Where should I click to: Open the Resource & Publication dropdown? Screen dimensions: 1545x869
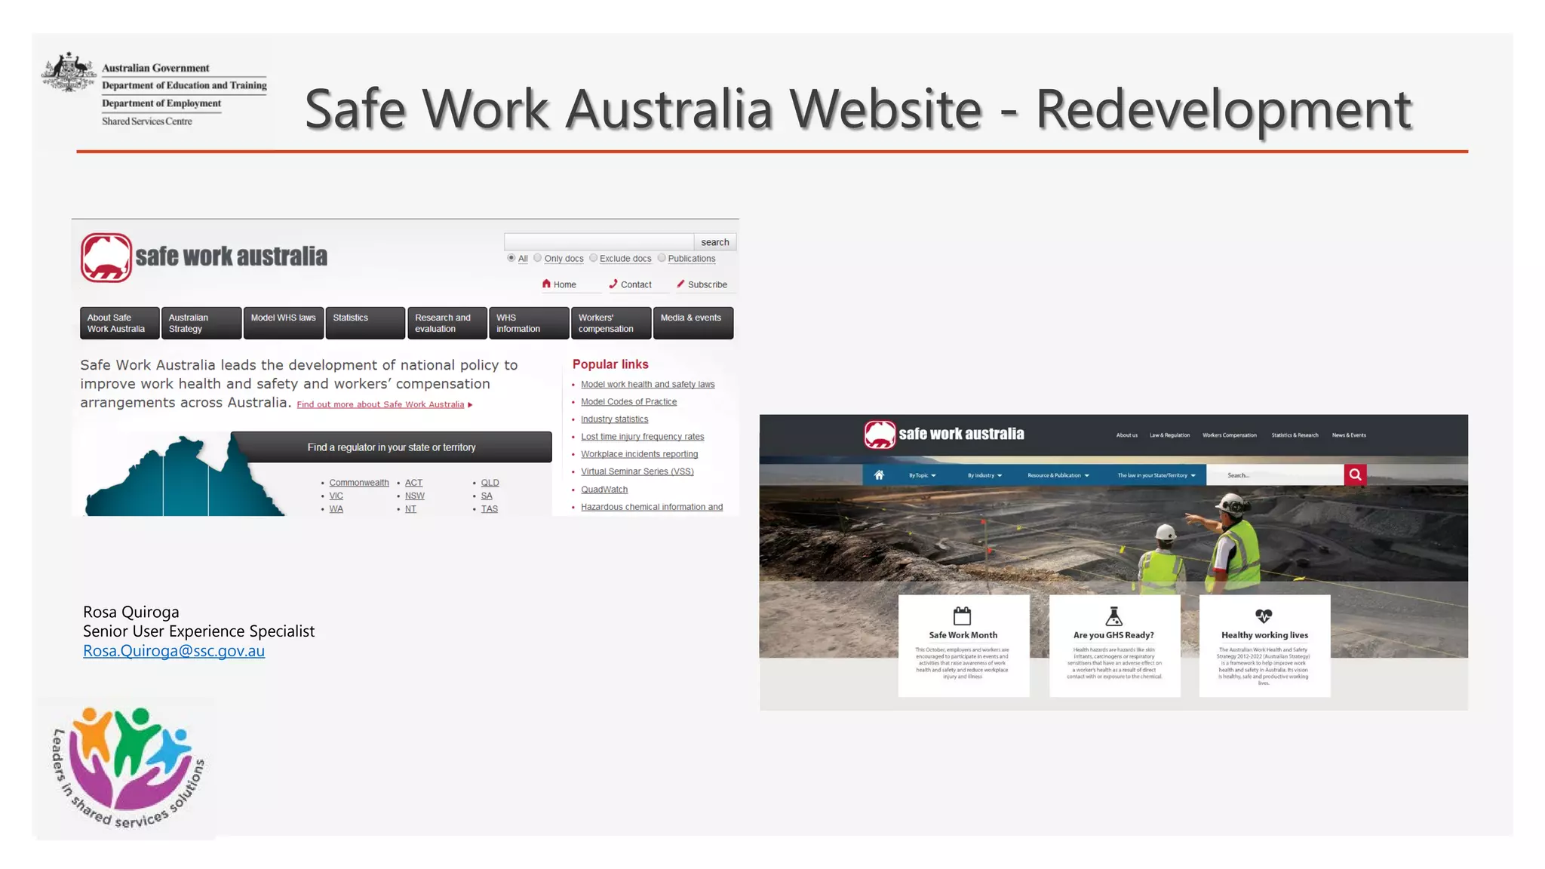click(x=1058, y=475)
